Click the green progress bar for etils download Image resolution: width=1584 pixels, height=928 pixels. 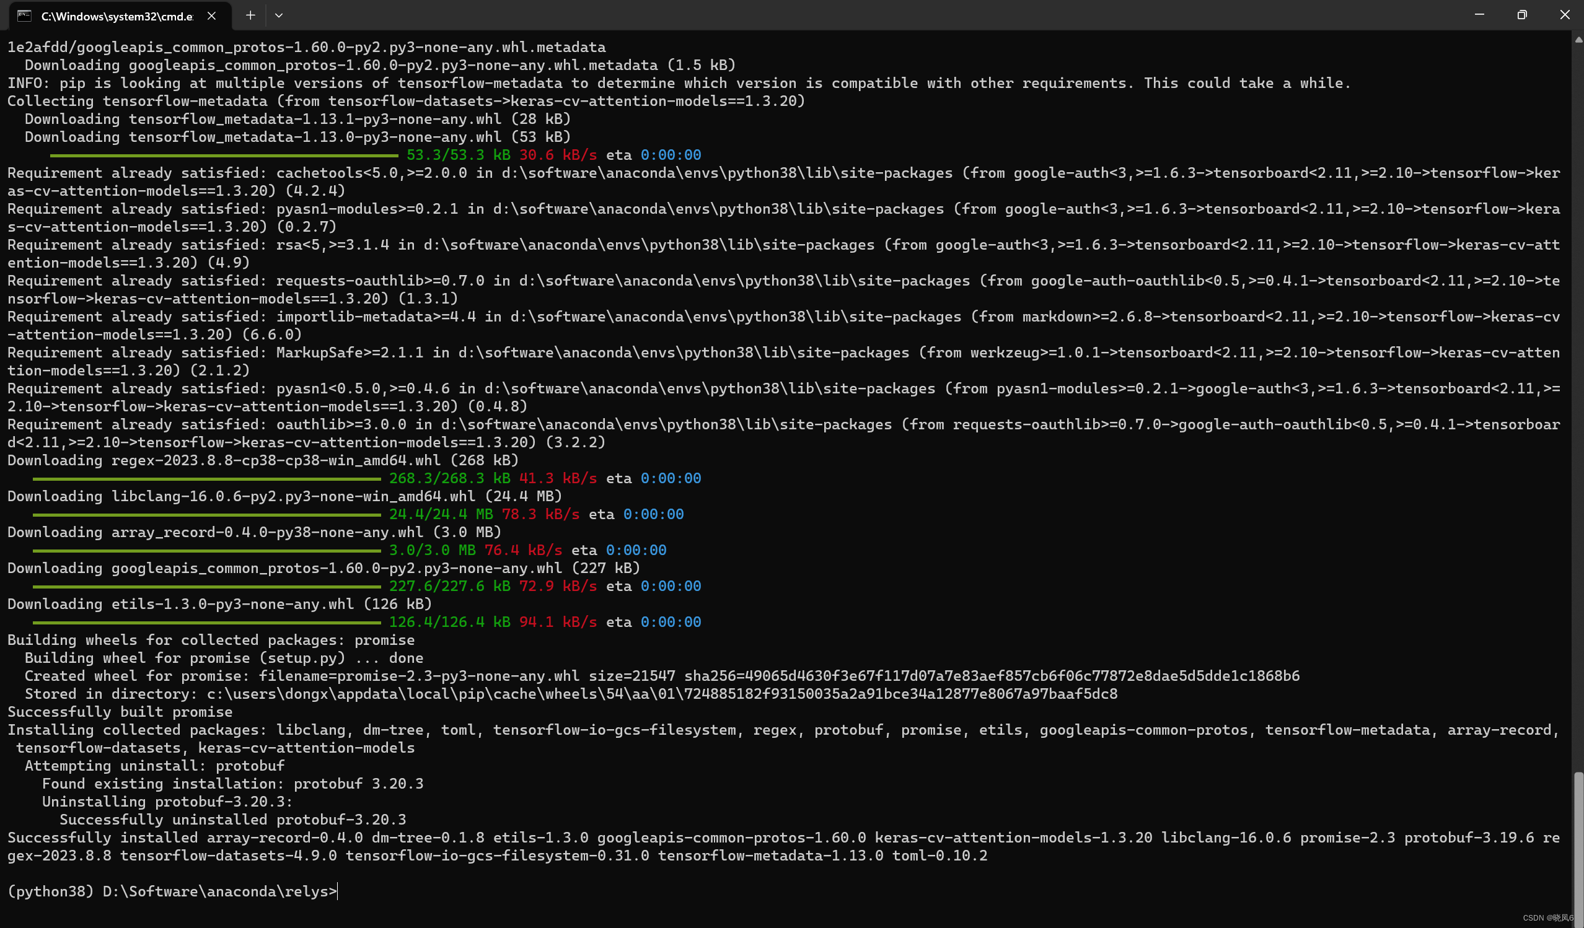[208, 621]
